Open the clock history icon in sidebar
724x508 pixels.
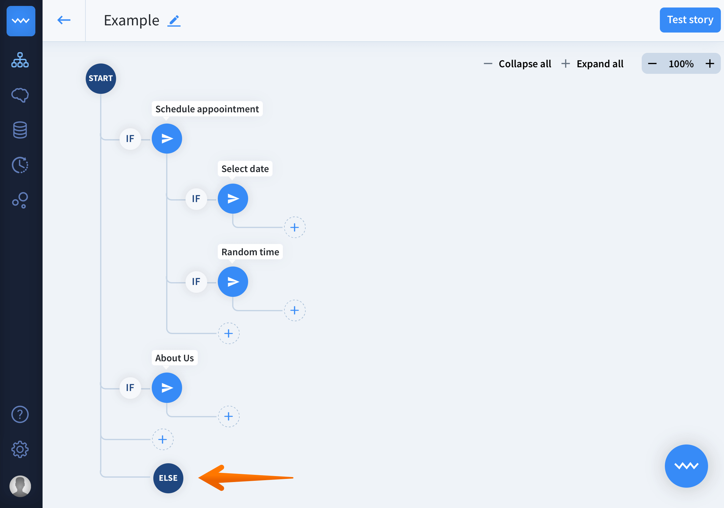[20, 165]
